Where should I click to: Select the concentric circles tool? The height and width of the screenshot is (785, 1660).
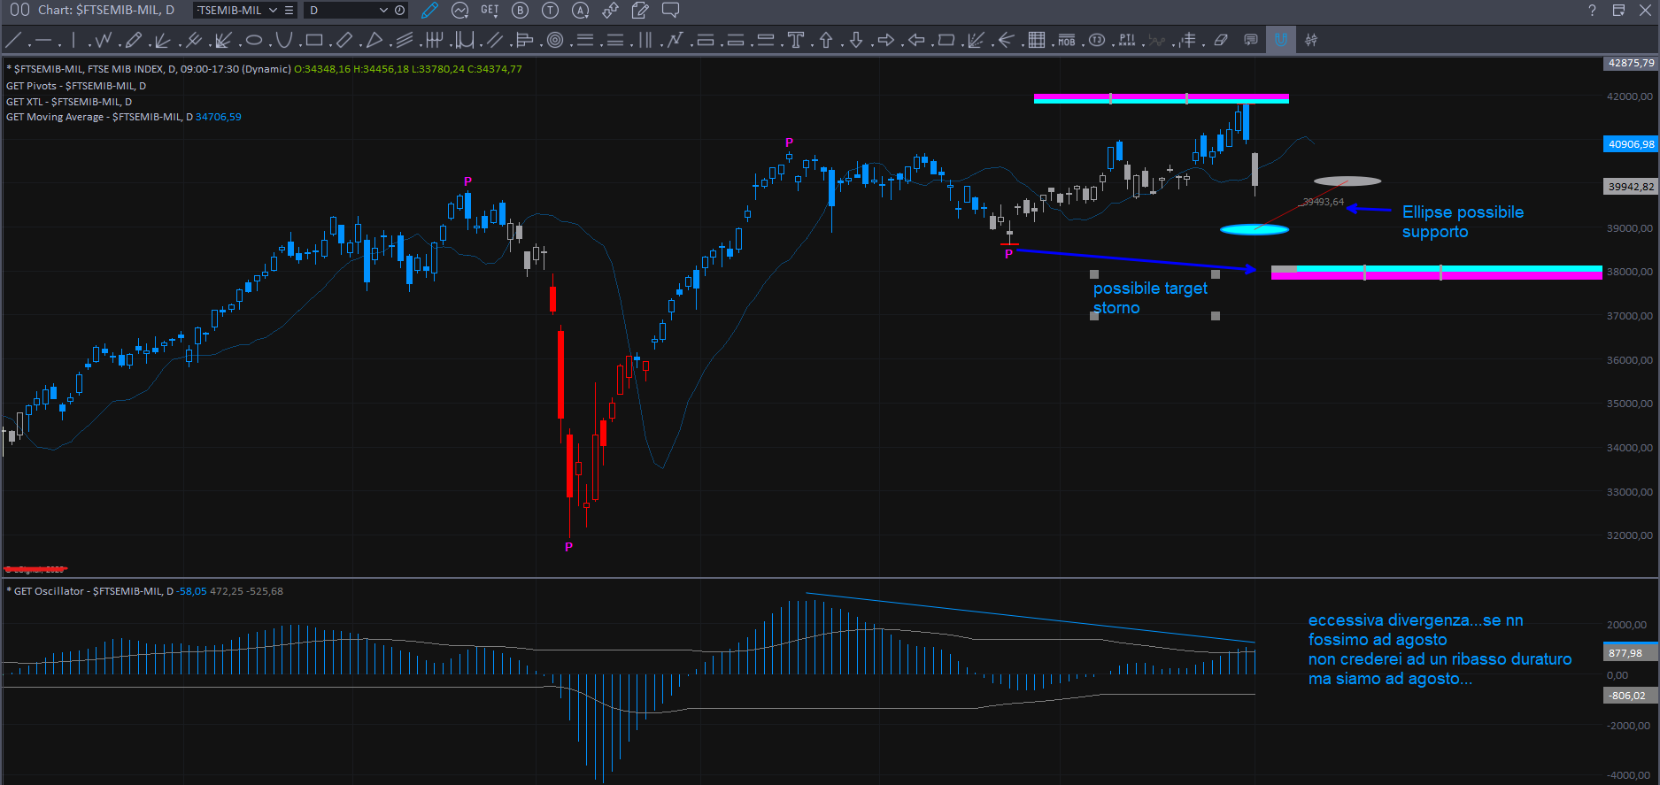[555, 40]
